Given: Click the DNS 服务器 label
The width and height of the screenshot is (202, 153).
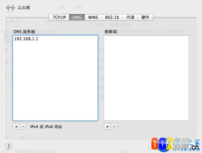Looking at the screenshot, I should (25, 31).
